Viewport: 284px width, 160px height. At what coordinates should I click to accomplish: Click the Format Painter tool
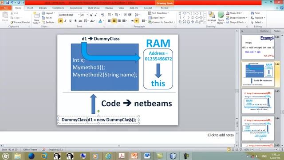coord(20,22)
